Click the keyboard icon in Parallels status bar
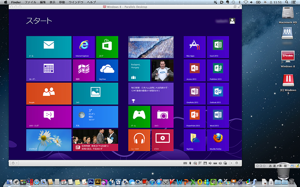300x187 pixels. click(x=185, y=163)
